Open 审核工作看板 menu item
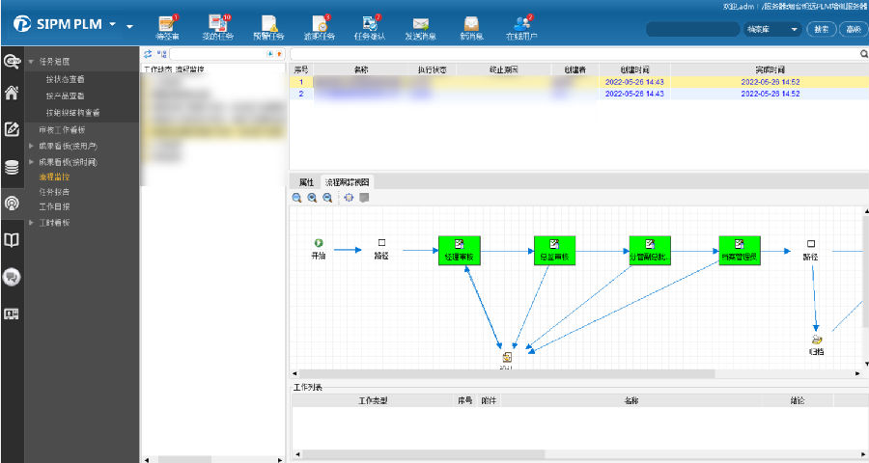 62,129
